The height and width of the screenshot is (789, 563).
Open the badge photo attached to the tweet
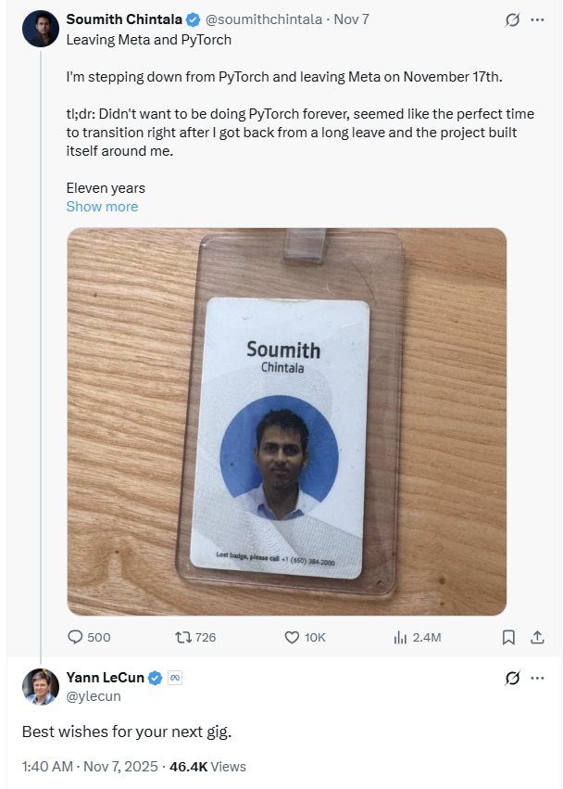287,421
